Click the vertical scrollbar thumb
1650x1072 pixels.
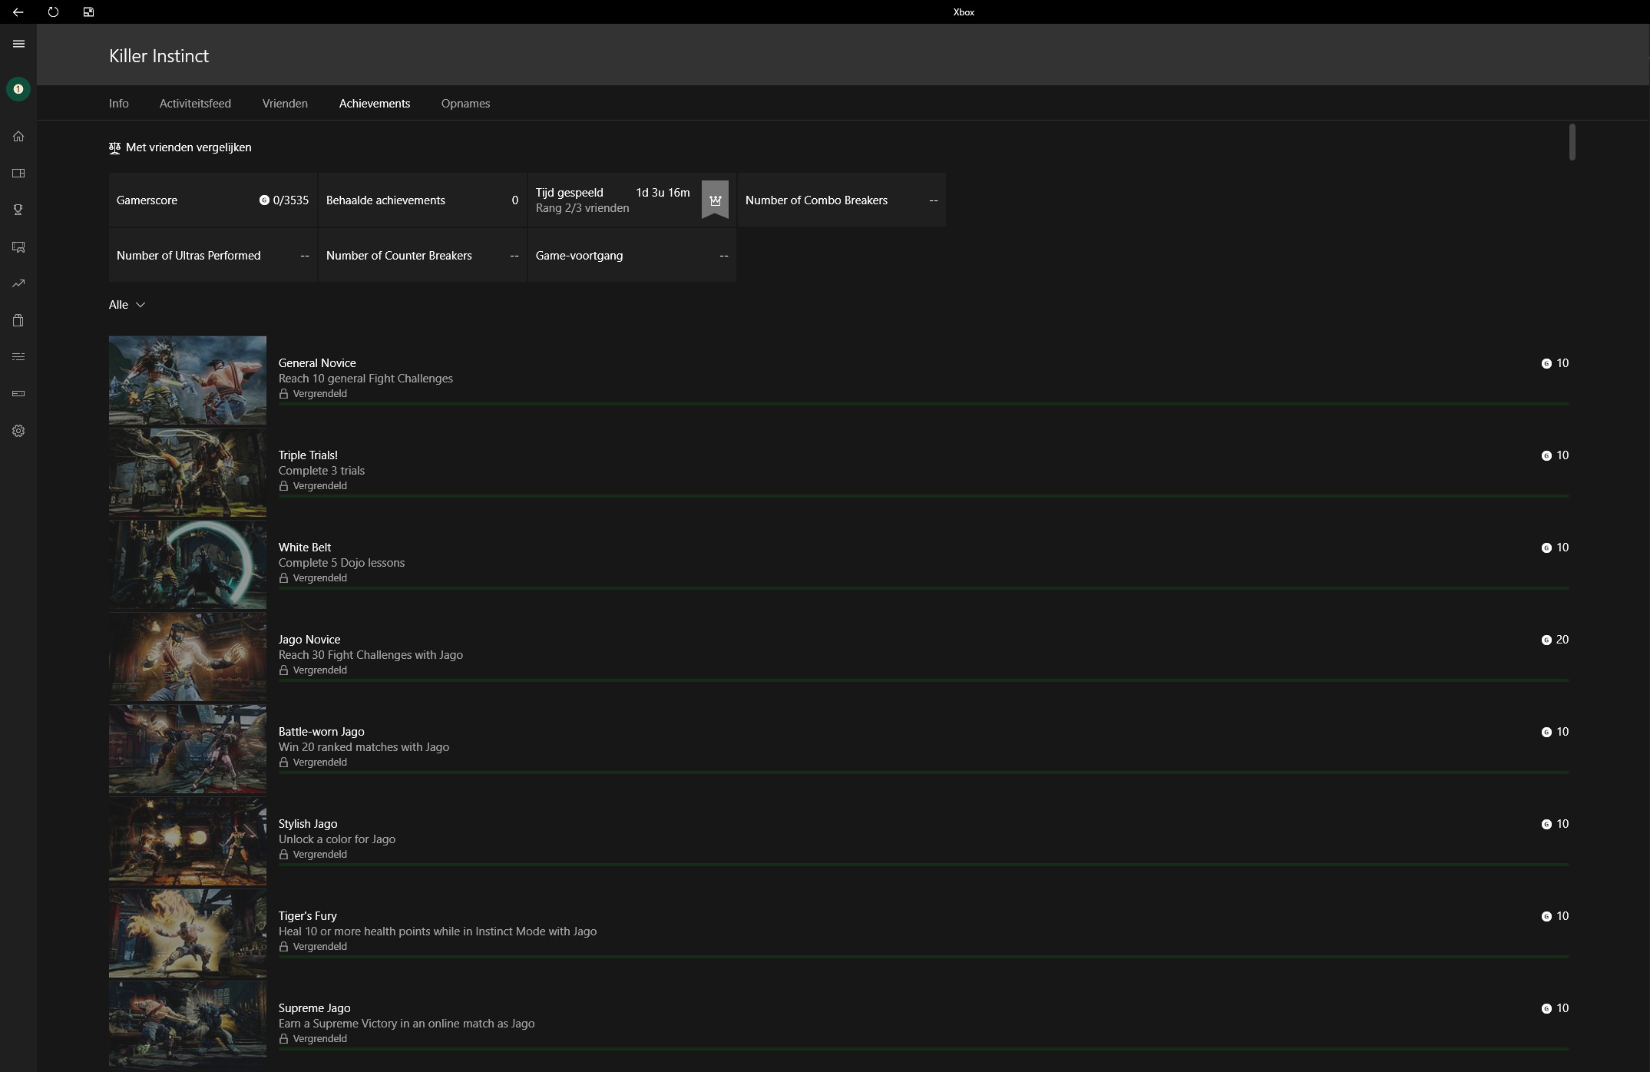tap(1572, 142)
